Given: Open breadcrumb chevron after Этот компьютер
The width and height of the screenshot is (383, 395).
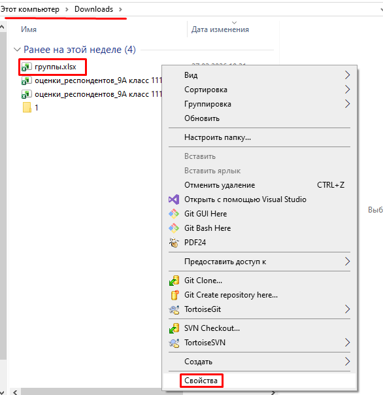Looking at the screenshot, I should (67, 10).
